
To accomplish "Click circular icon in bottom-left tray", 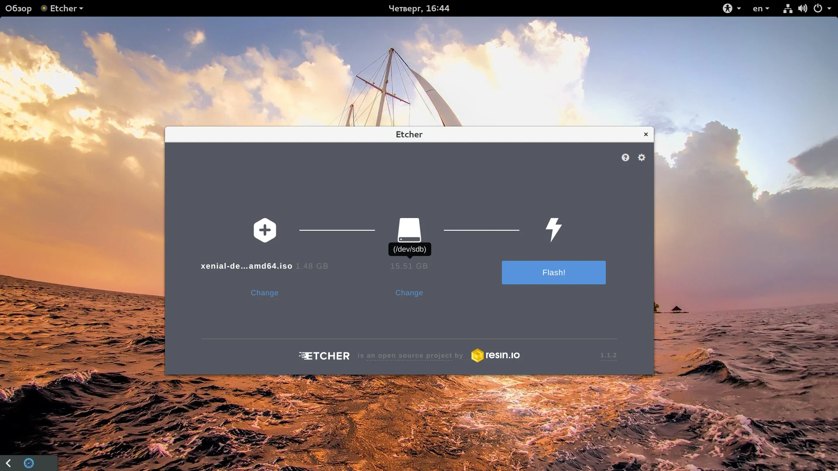I will click(x=29, y=463).
